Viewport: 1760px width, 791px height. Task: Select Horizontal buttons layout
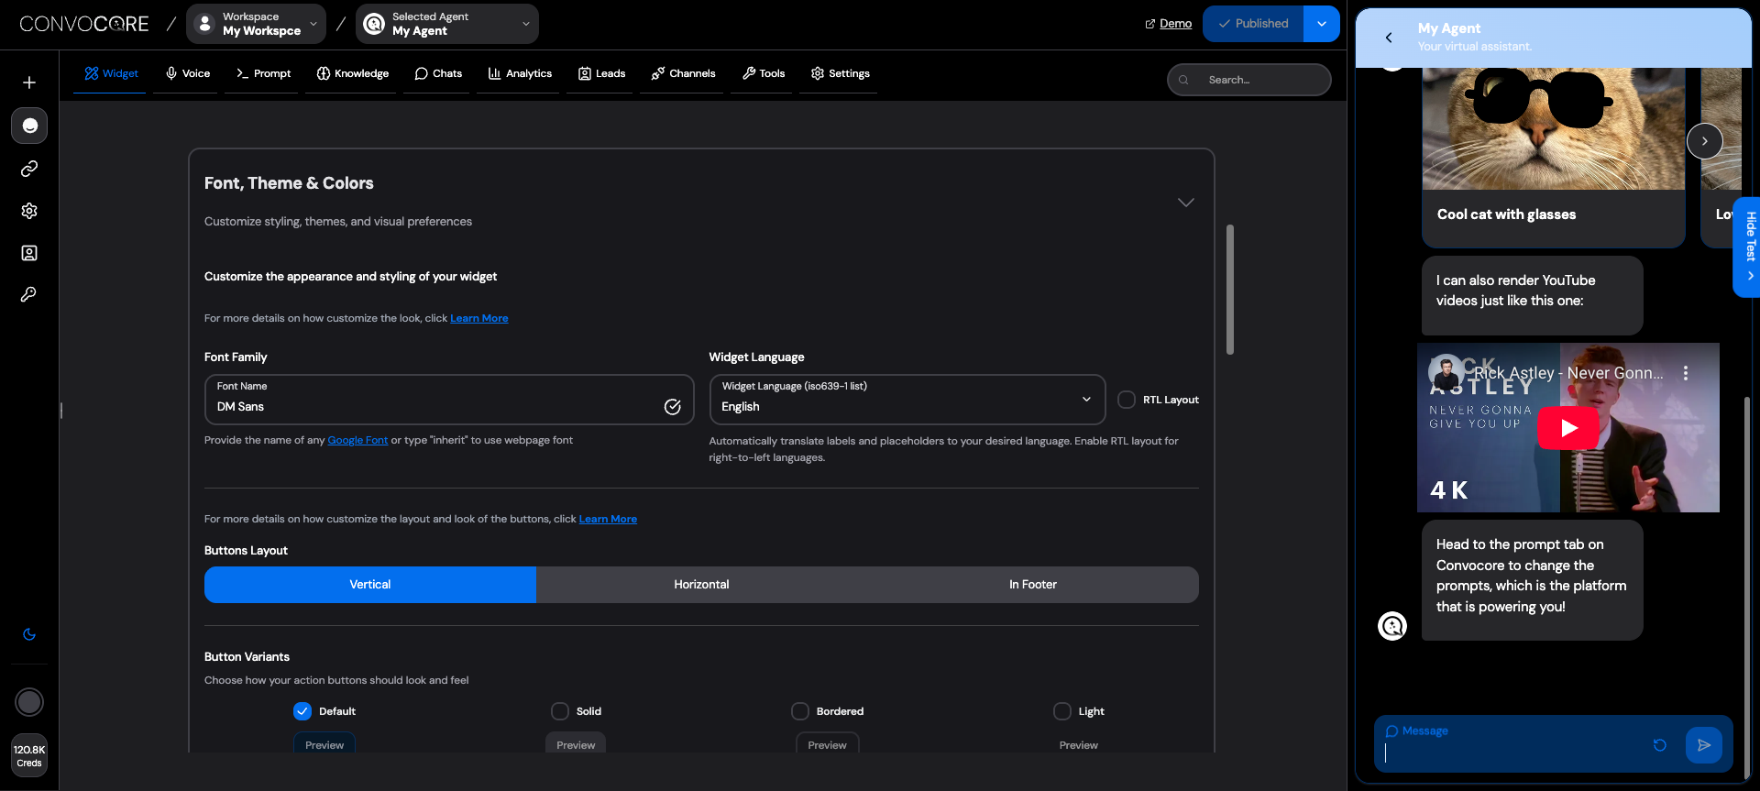[x=701, y=585]
